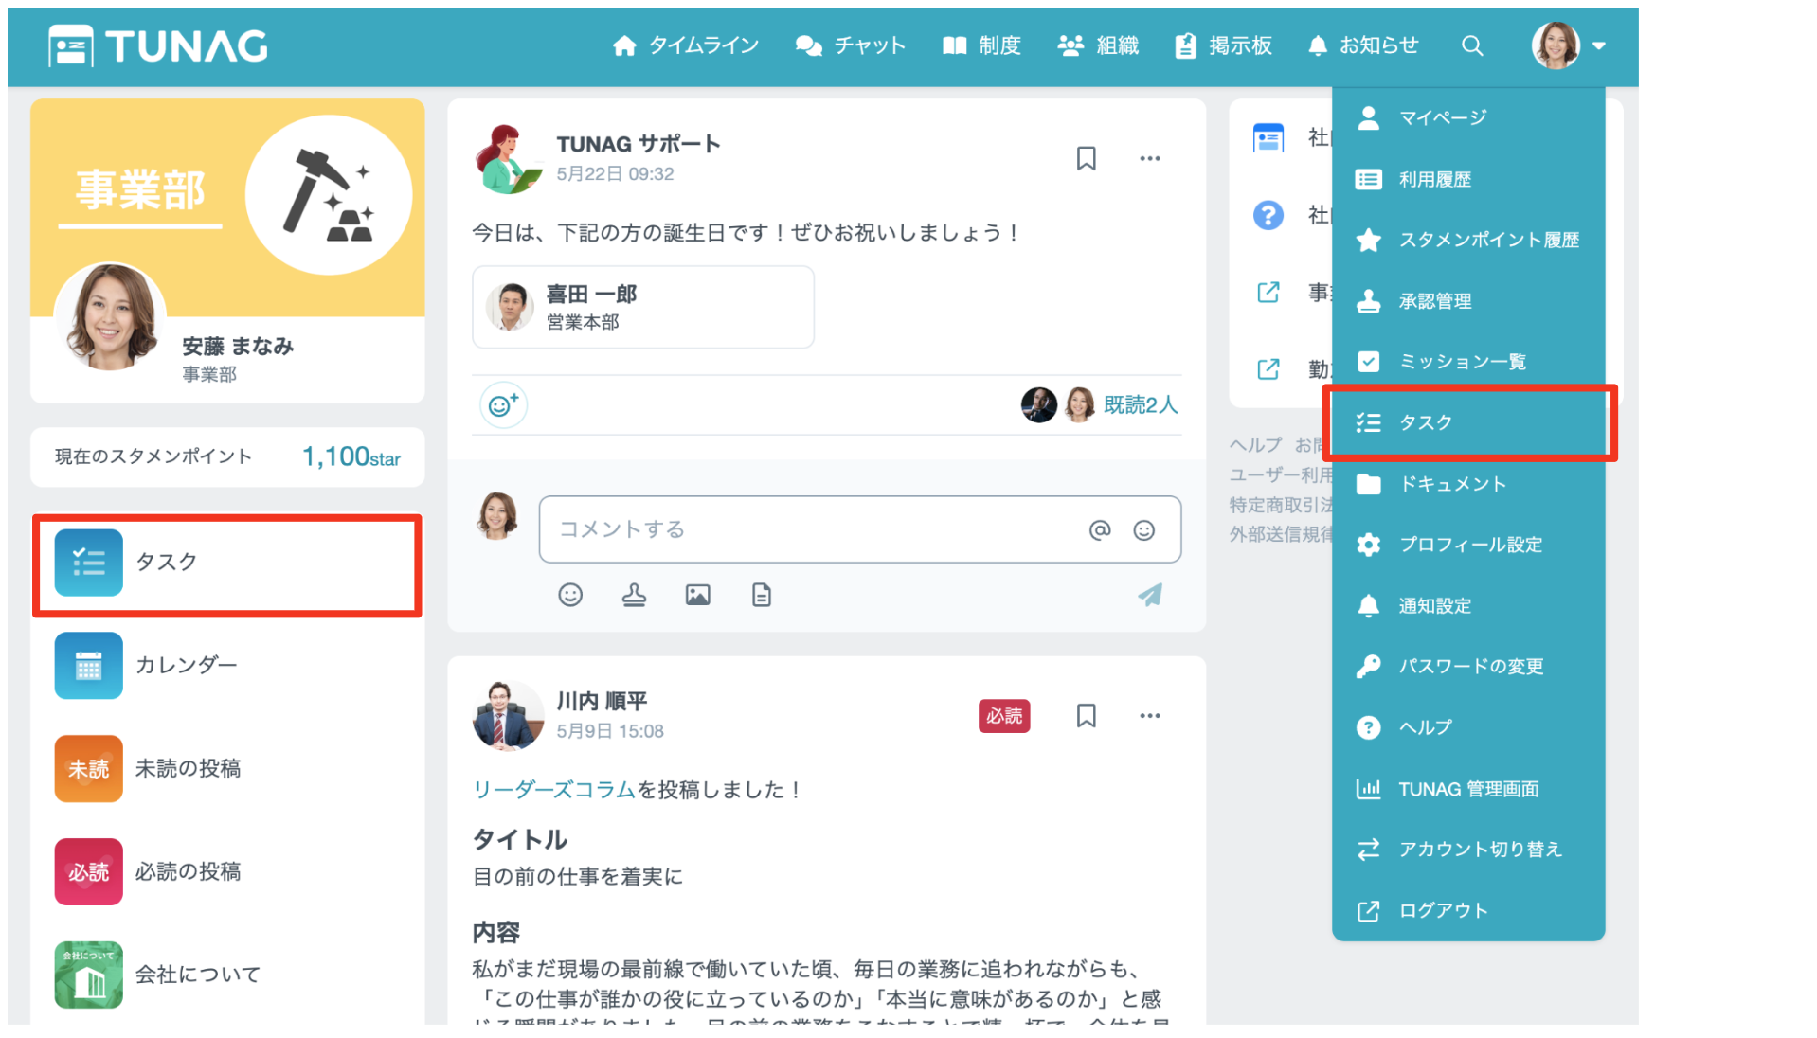Viewport: 1817px width, 1038px height.
Task: Focus the コメントする input field
Action: coord(815,529)
